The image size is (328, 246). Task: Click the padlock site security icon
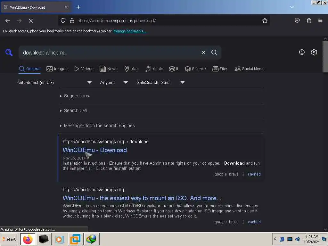click(72, 20)
